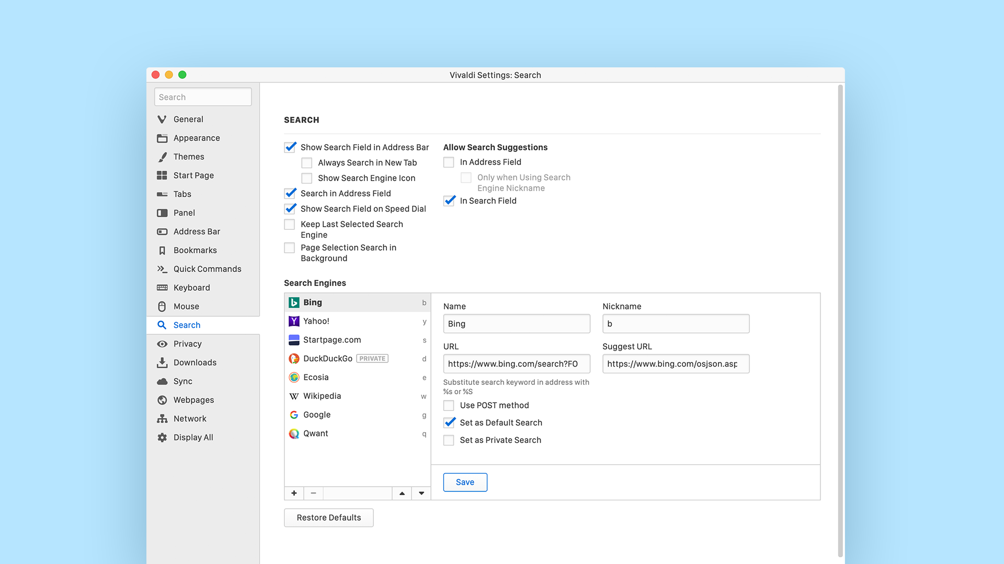Open General settings section
This screenshot has height=564, width=1004.
click(188, 119)
